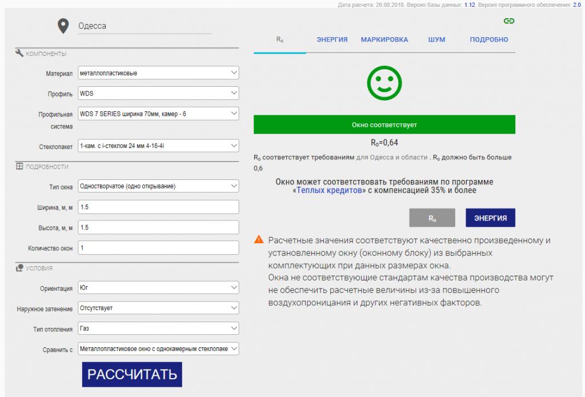The height and width of the screenshot is (397, 585).
Task: Open the Тип отопления dropdown
Action: click(158, 328)
